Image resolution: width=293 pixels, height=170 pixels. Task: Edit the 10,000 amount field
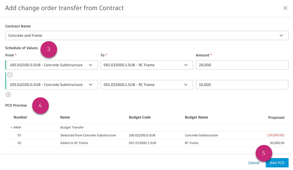coord(242,85)
